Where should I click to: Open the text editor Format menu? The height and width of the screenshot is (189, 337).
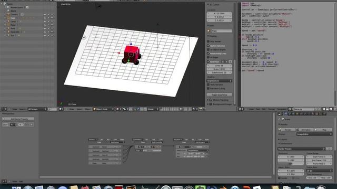click(x=272, y=109)
